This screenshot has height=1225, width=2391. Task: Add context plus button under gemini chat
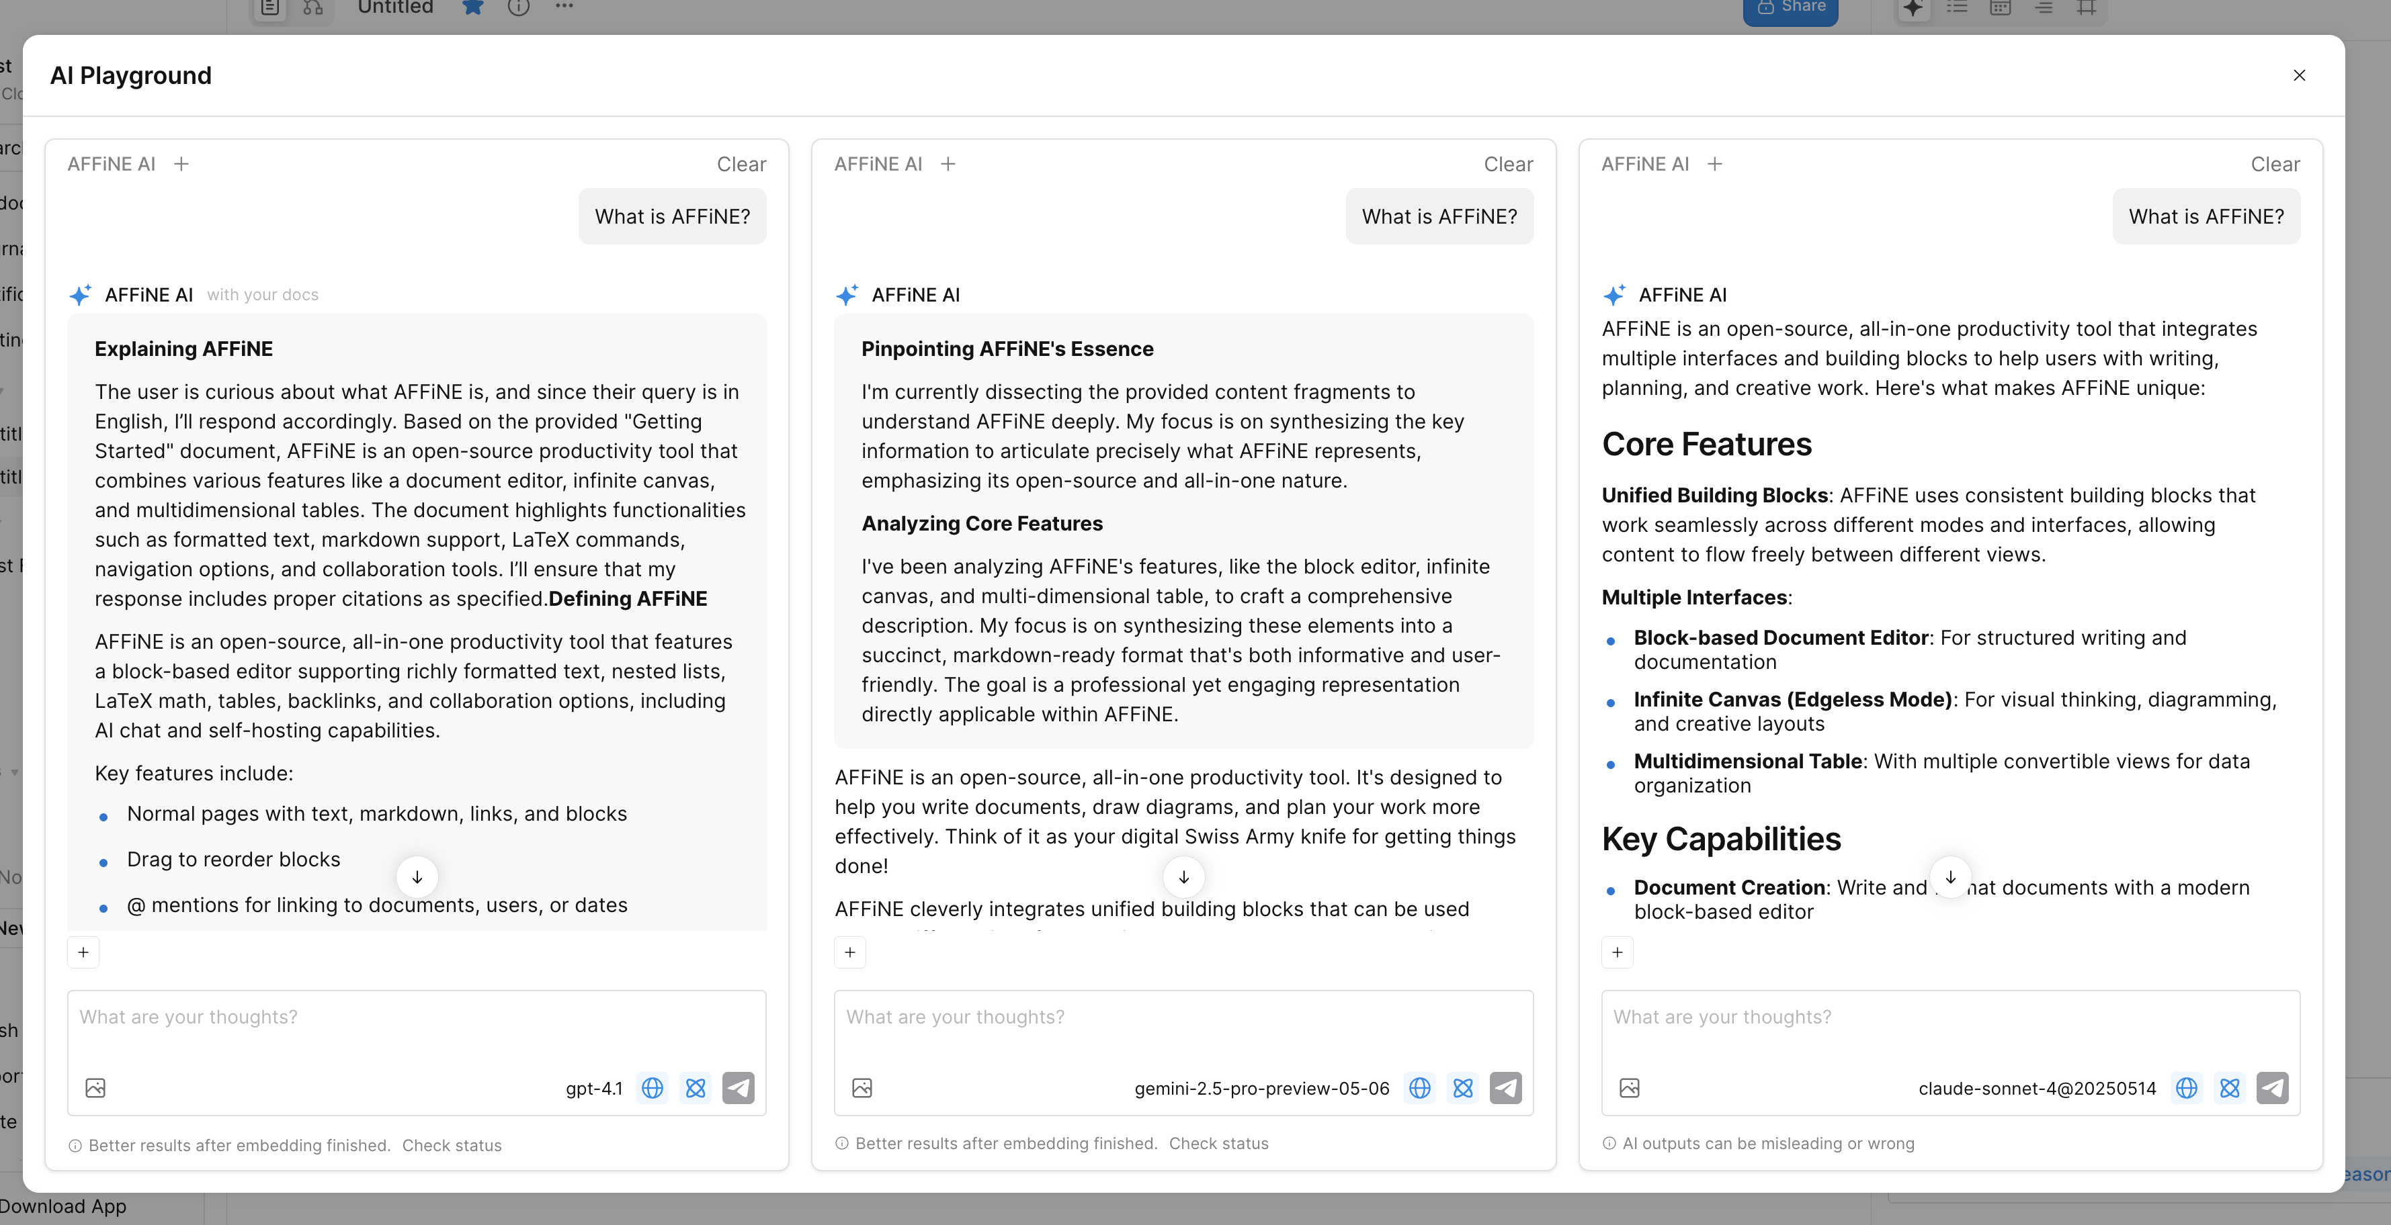pyautogui.click(x=850, y=952)
